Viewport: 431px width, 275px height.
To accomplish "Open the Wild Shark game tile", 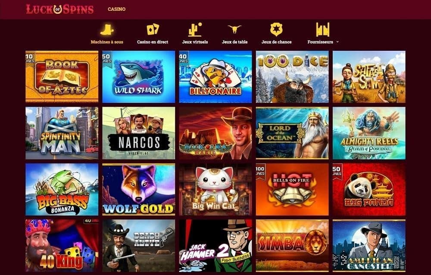I will 138,77.
